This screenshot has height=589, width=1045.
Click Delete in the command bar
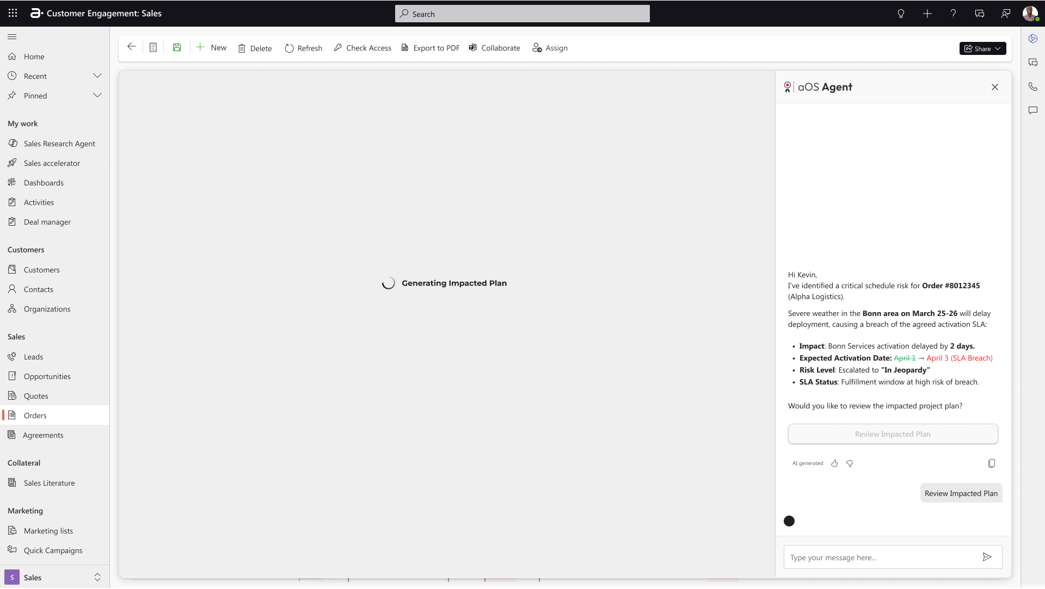(255, 48)
